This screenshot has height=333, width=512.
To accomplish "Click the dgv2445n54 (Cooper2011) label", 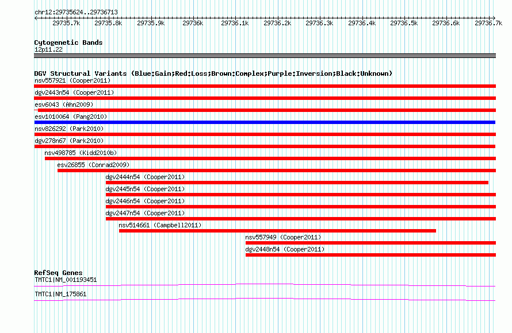I will tap(145, 189).
